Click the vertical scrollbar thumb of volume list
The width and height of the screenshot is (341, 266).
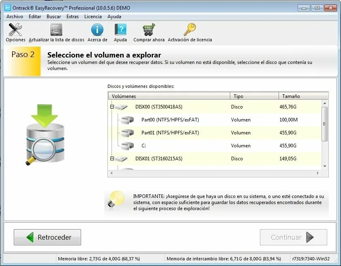[x=324, y=124]
